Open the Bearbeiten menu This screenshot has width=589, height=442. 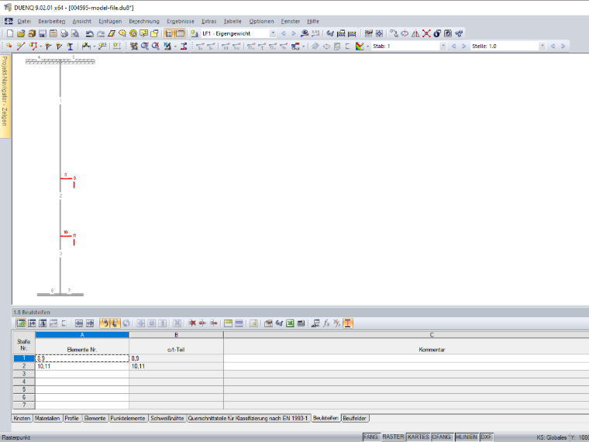[x=52, y=22]
